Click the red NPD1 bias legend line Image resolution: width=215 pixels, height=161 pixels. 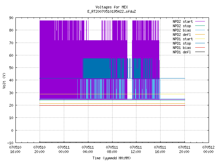(200, 48)
